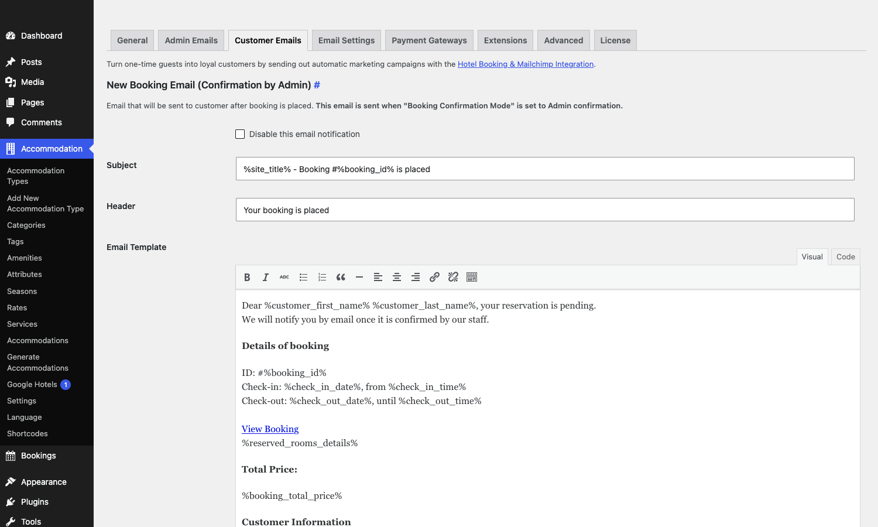Check Disable this email notification
Image resolution: width=878 pixels, height=527 pixels.
point(240,134)
